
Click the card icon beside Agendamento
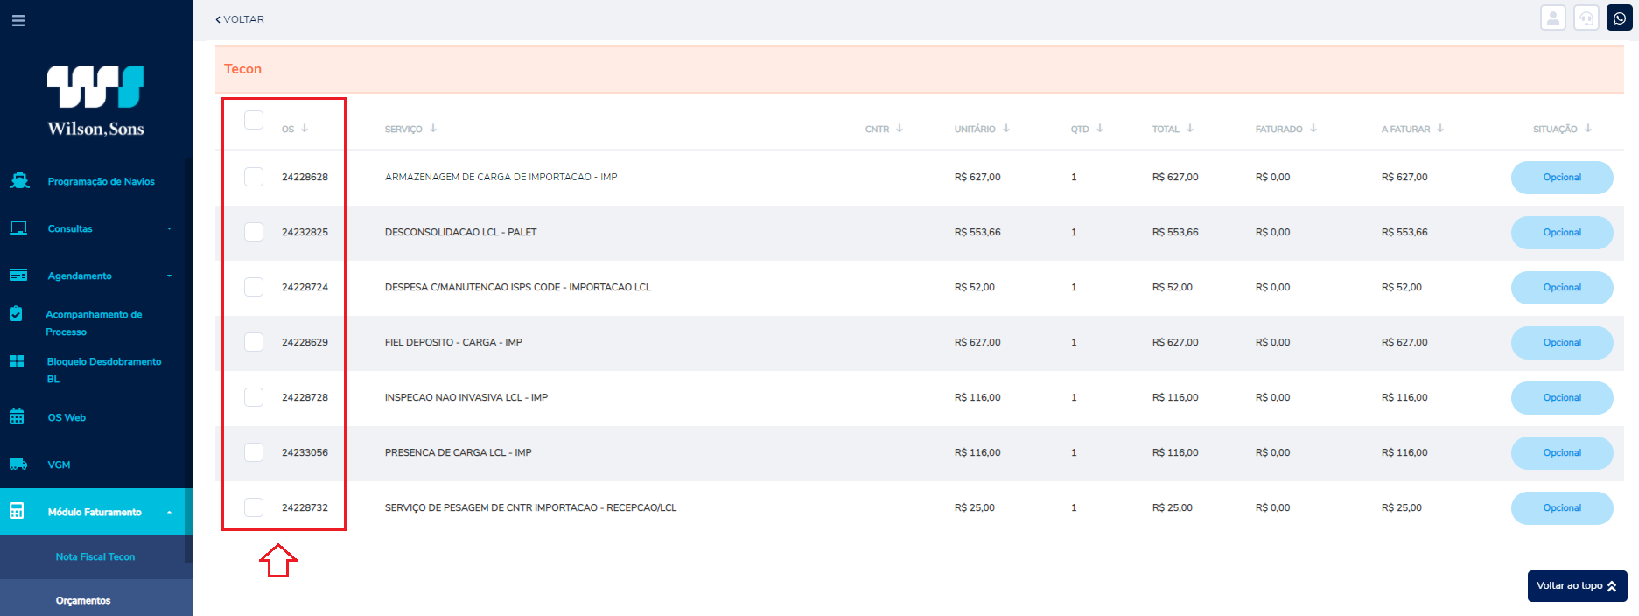[18, 275]
